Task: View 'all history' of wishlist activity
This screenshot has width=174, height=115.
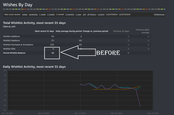Action: [x=92, y=15]
